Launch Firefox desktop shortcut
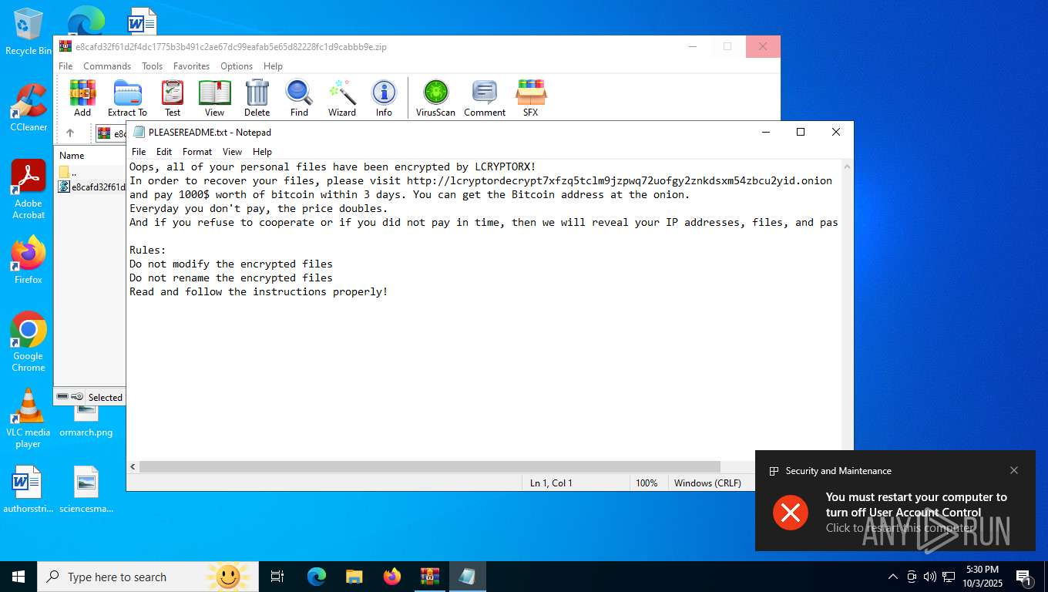1048x592 pixels. click(29, 261)
